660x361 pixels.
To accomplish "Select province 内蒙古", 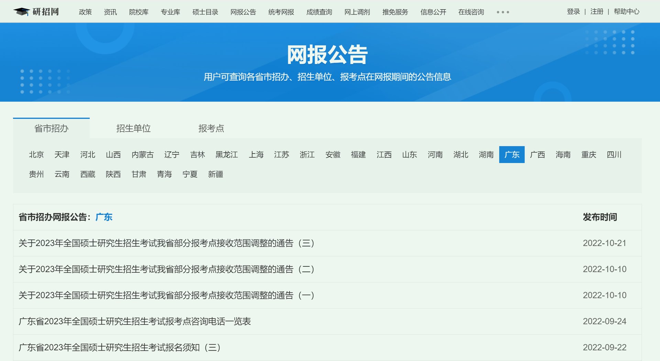I will pyautogui.click(x=143, y=155).
